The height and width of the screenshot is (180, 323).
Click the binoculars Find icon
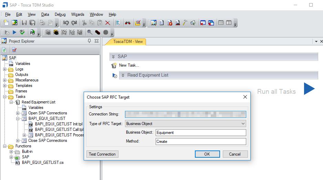click(x=128, y=23)
